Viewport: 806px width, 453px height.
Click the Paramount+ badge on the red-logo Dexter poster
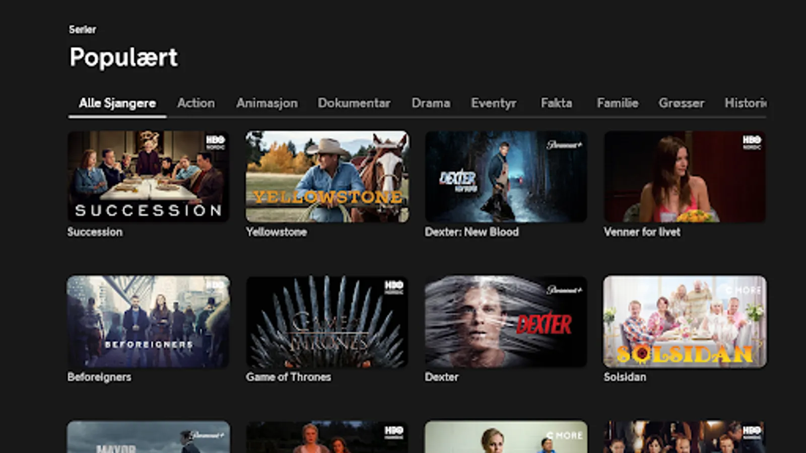tap(564, 290)
